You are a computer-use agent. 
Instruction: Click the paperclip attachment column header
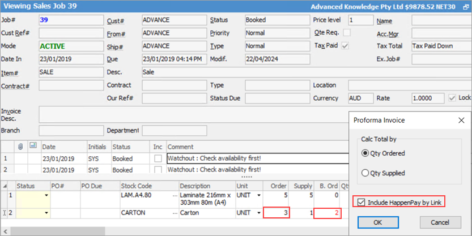pos(22,147)
